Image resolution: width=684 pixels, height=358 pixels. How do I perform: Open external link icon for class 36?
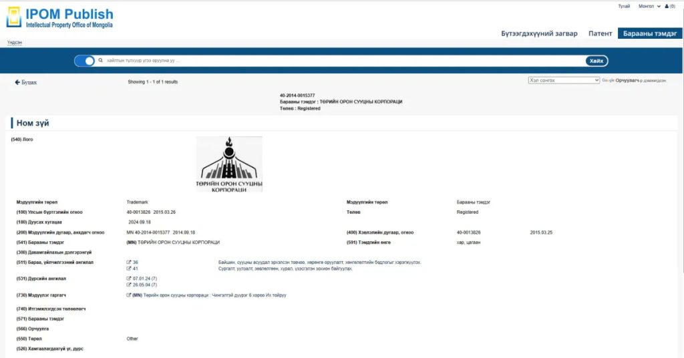[x=129, y=262]
